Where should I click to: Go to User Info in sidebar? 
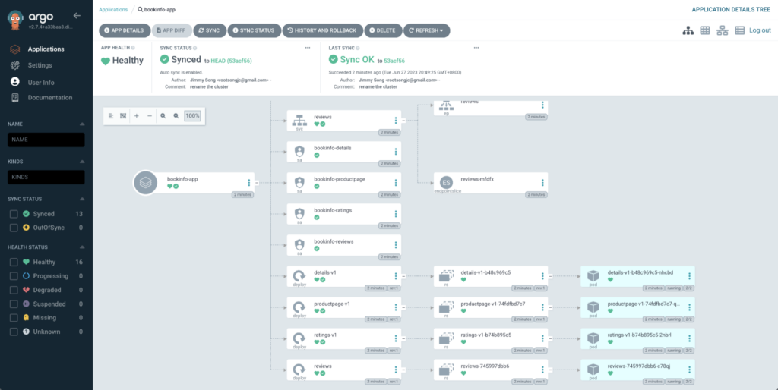coord(41,82)
